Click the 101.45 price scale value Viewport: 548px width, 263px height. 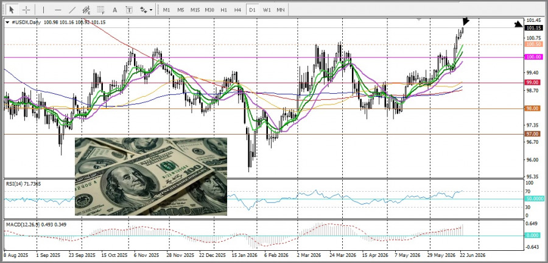[533, 20]
